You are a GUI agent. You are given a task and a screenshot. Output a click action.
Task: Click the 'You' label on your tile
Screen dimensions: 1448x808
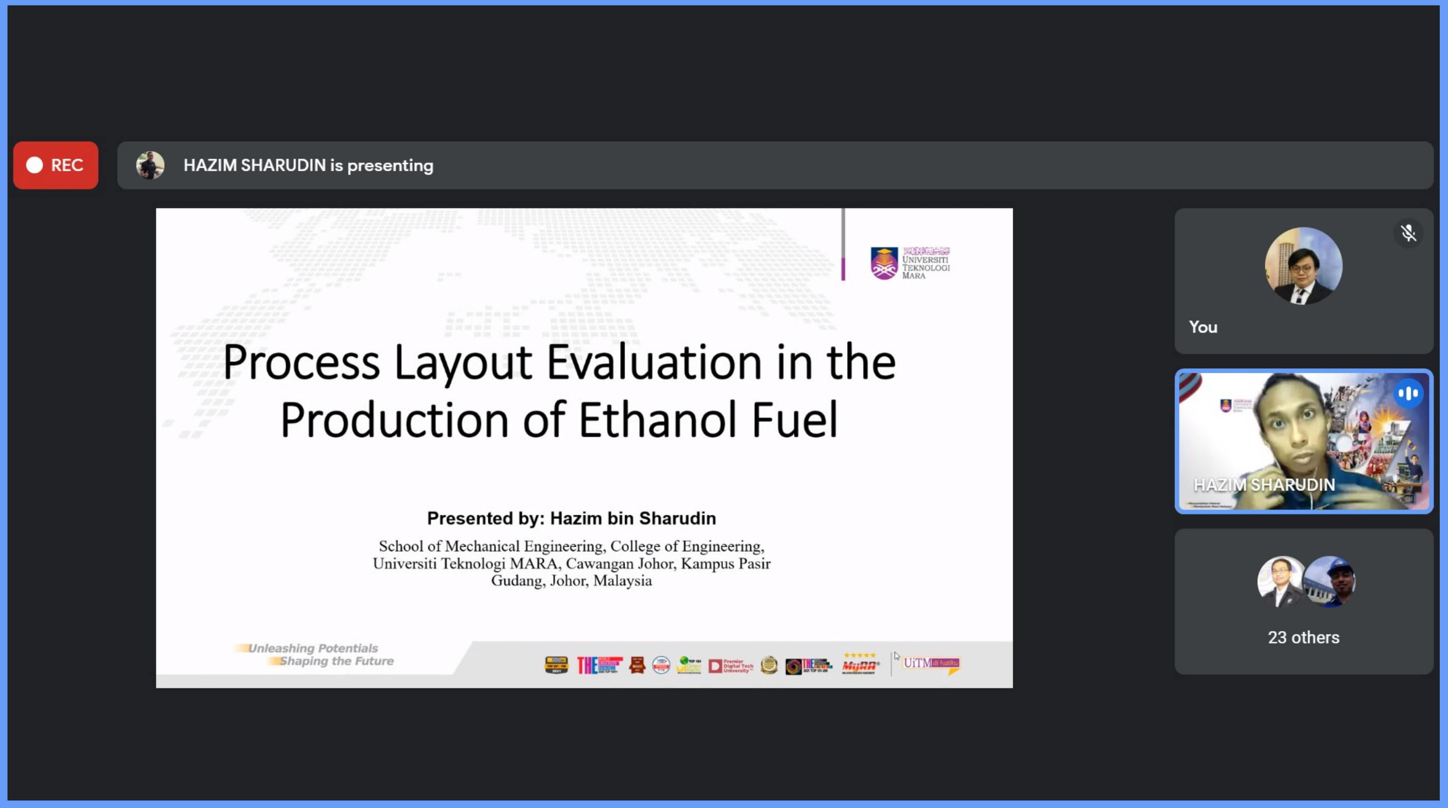click(1203, 327)
